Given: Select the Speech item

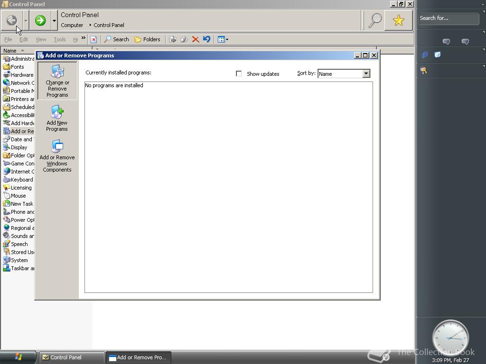Looking at the screenshot, I should [15, 244].
